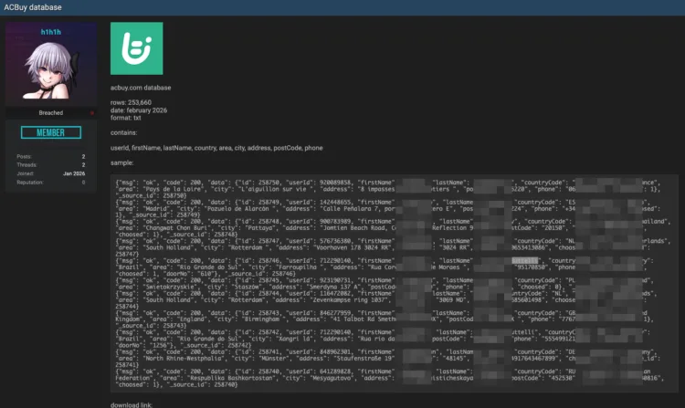Click the Breached user title

[x=50, y=113]
